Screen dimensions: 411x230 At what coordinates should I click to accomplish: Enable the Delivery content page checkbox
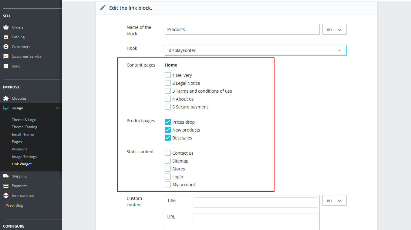[x=168, y=75]
